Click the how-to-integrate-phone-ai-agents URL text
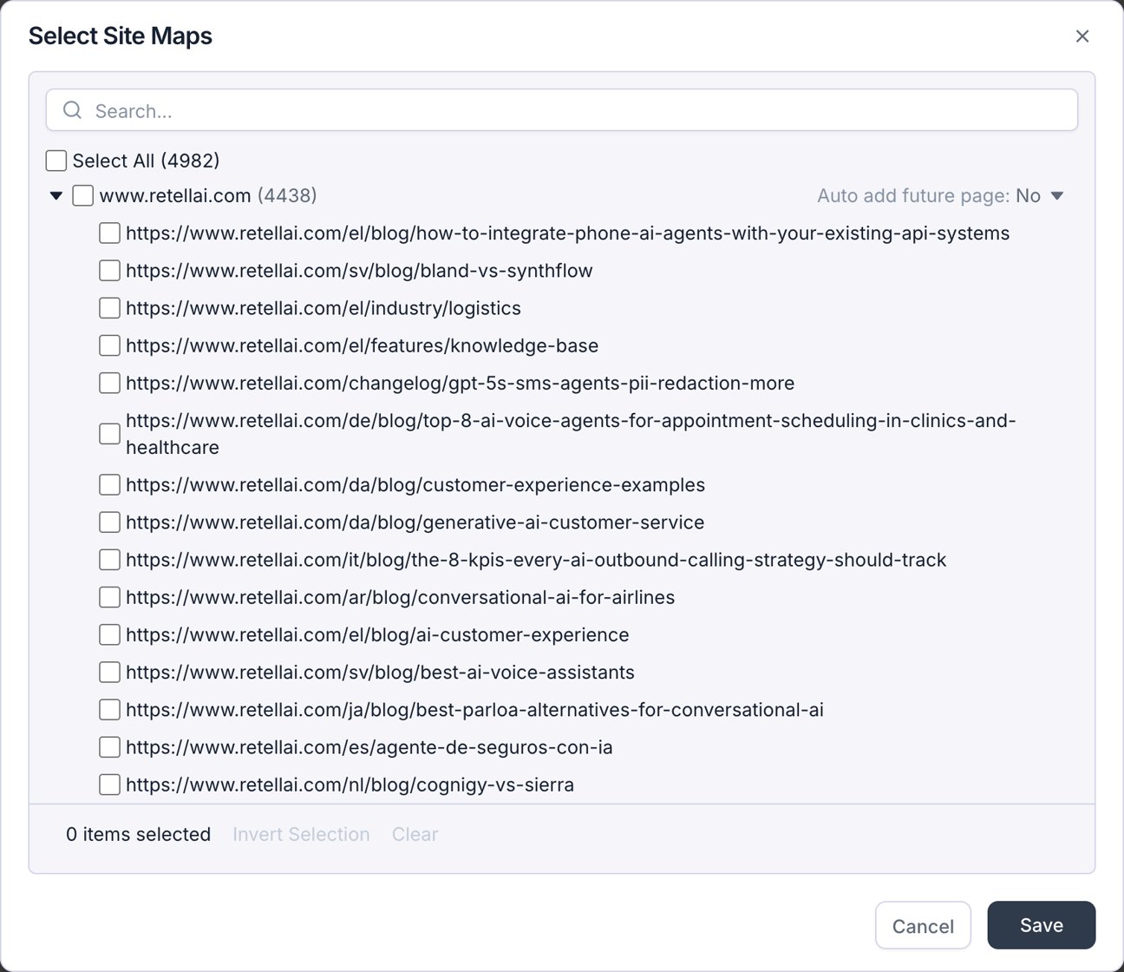This screenshot has height=972, width=1124. pos(568,233)
